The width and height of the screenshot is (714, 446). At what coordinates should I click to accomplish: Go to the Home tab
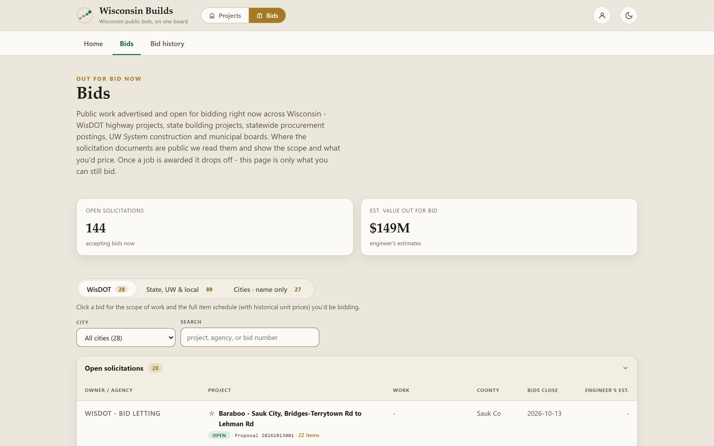93,44
